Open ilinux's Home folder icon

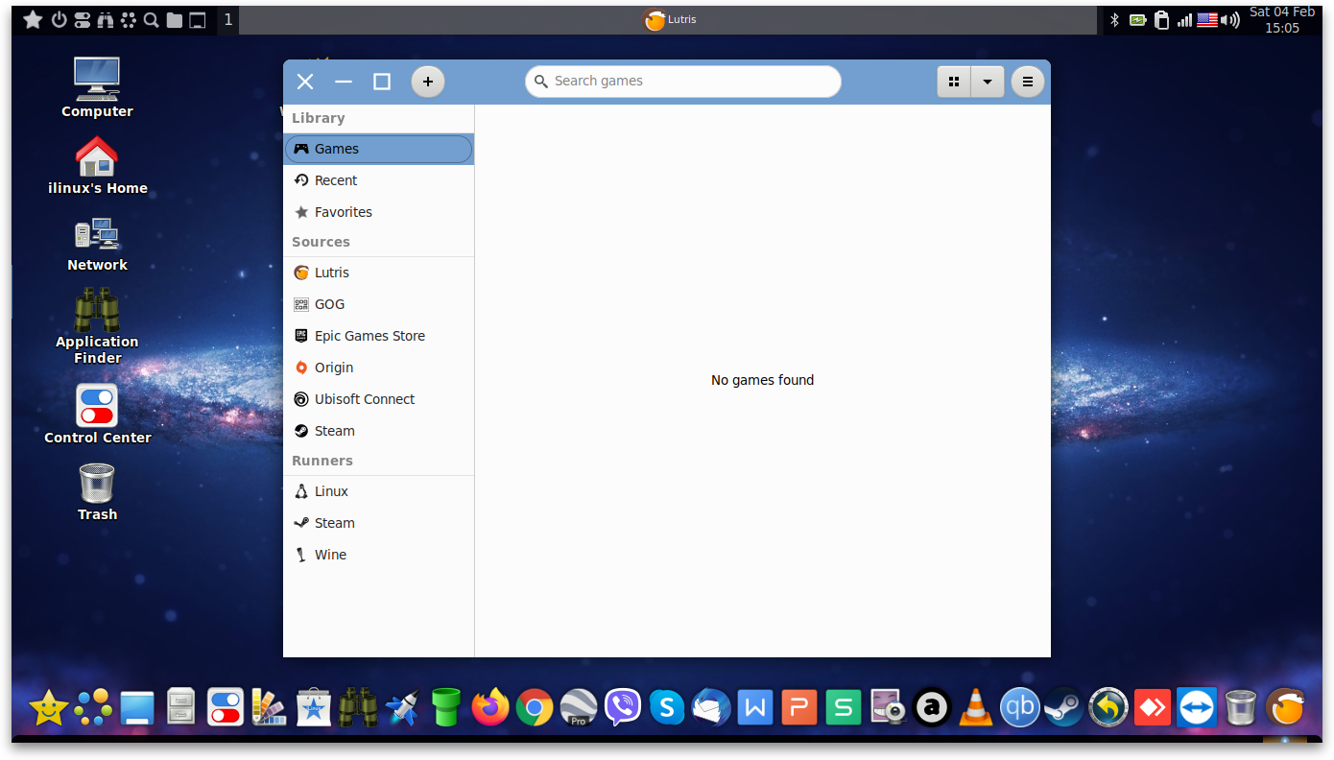[97, 165]
